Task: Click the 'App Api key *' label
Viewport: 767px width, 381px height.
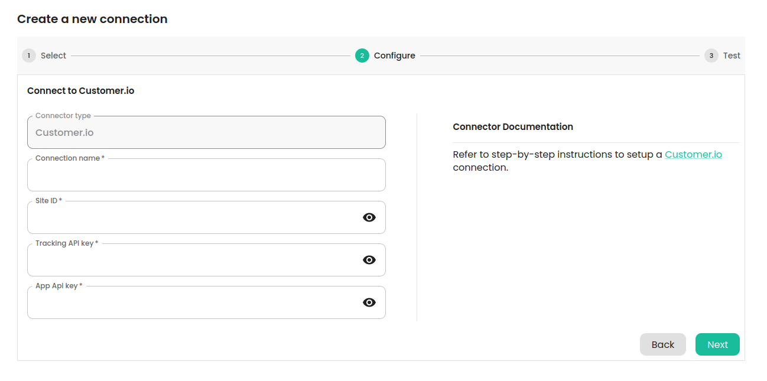Action: click(59, 286)
